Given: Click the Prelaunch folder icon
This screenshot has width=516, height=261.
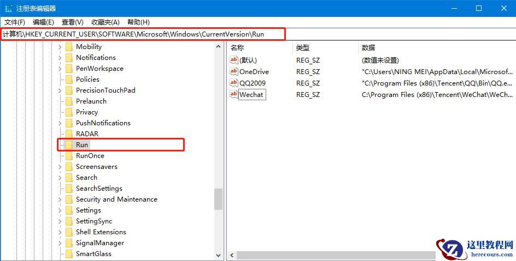Looking at the screenshot, I should pyautogui.click(x=69, y=101).
